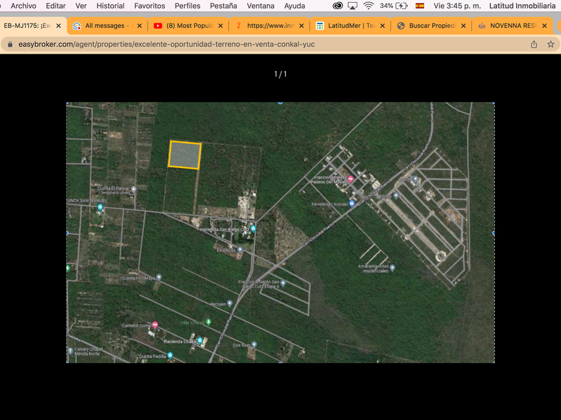Click the battery icon showing 34%
This screenshot has height=420, width=561.
(x=401, y=5)
